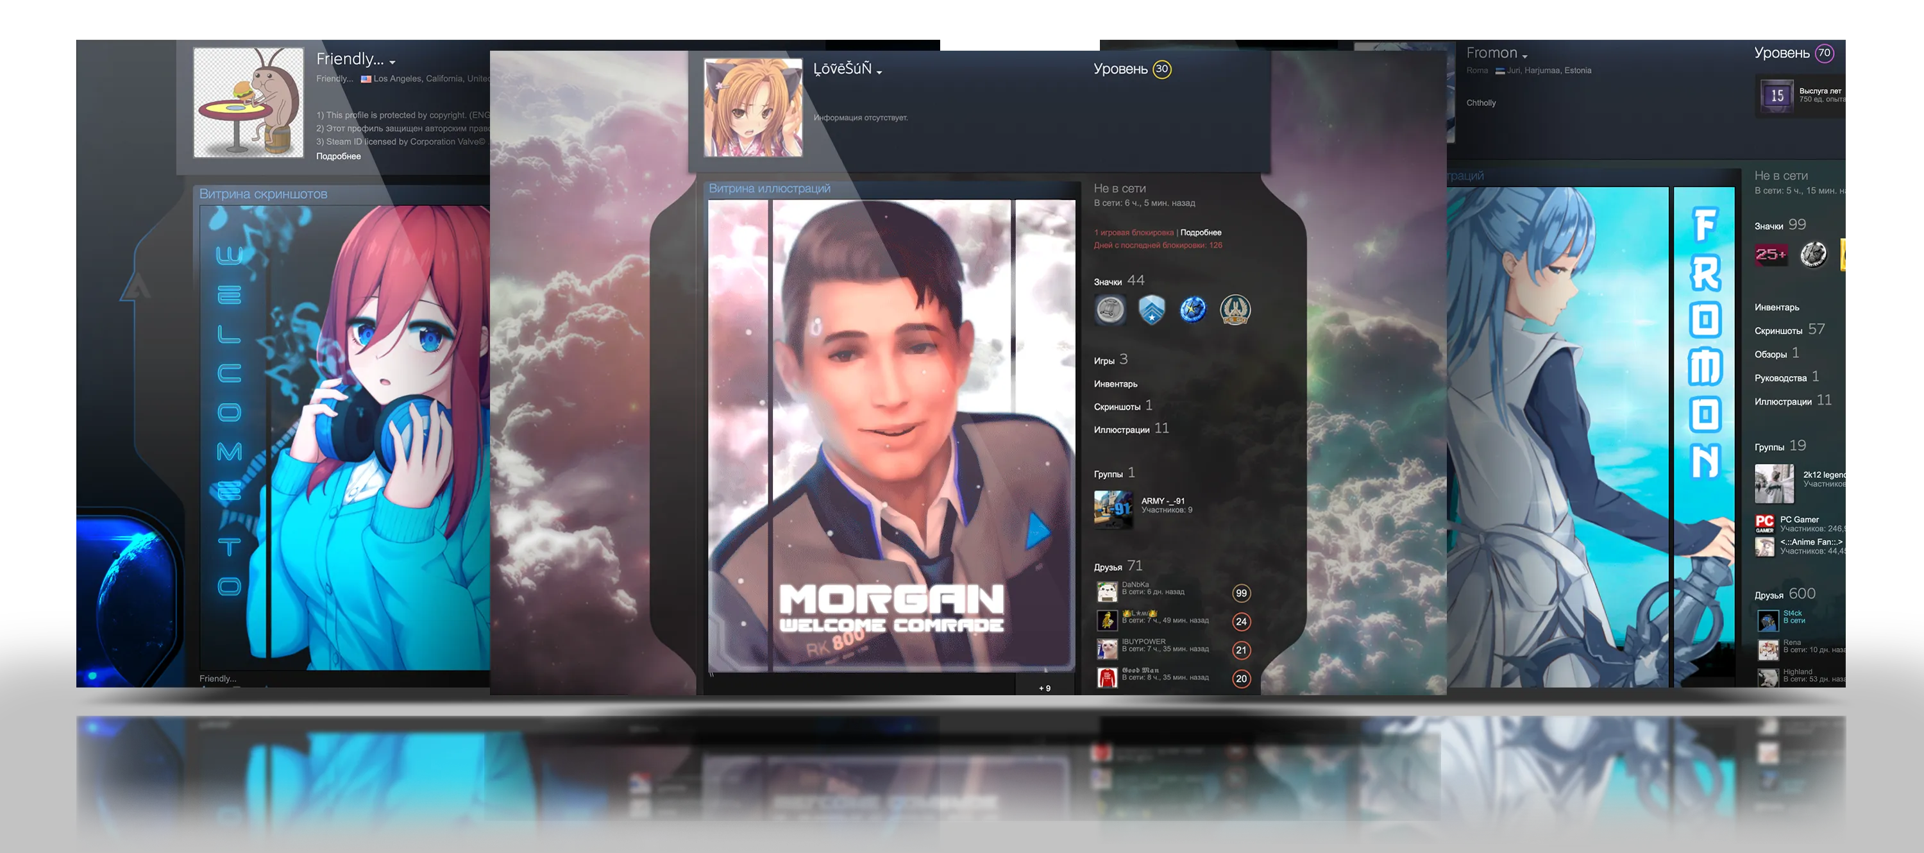Click level 24 badge in friends list
The width and height of the screenshot is (1924, 853).
1240,621
